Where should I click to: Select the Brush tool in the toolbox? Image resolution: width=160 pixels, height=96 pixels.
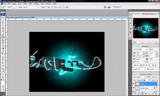[x=3, y=37]
